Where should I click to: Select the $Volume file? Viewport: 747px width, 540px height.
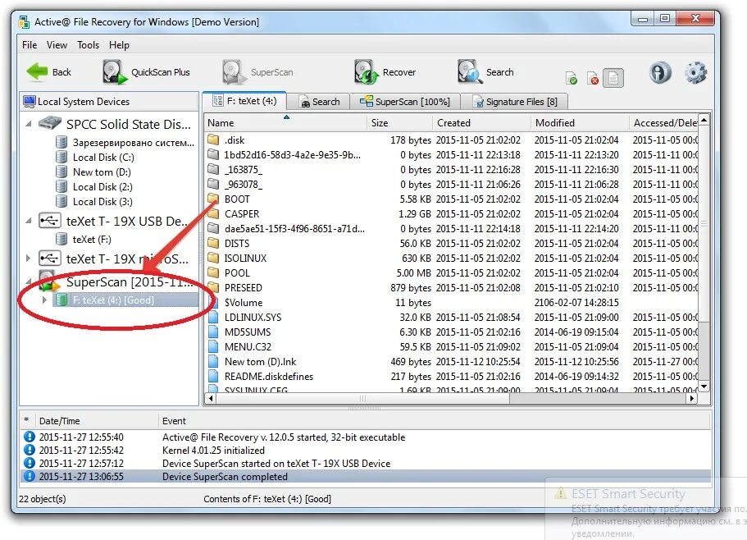[x=243, y=303]
